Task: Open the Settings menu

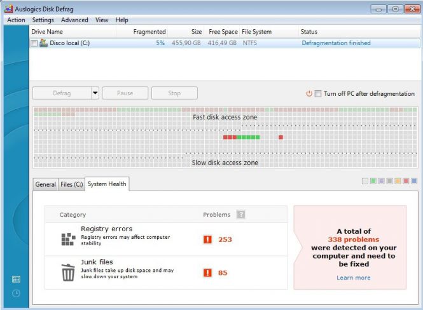Action: click(x=43, y=20)
